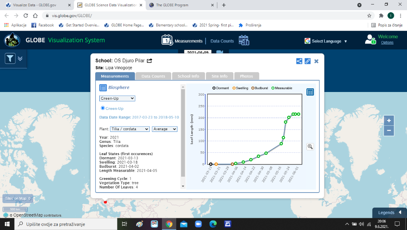The image size is (407, 230).
Task: Click the Options link under Welcome
Action: point(387,43)
